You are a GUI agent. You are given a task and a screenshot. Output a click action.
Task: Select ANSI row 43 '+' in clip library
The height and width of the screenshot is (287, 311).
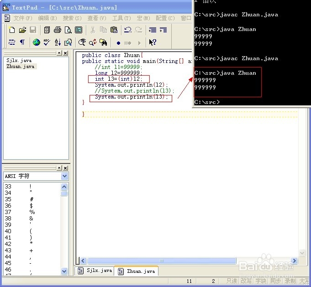[x=32, y=250]
